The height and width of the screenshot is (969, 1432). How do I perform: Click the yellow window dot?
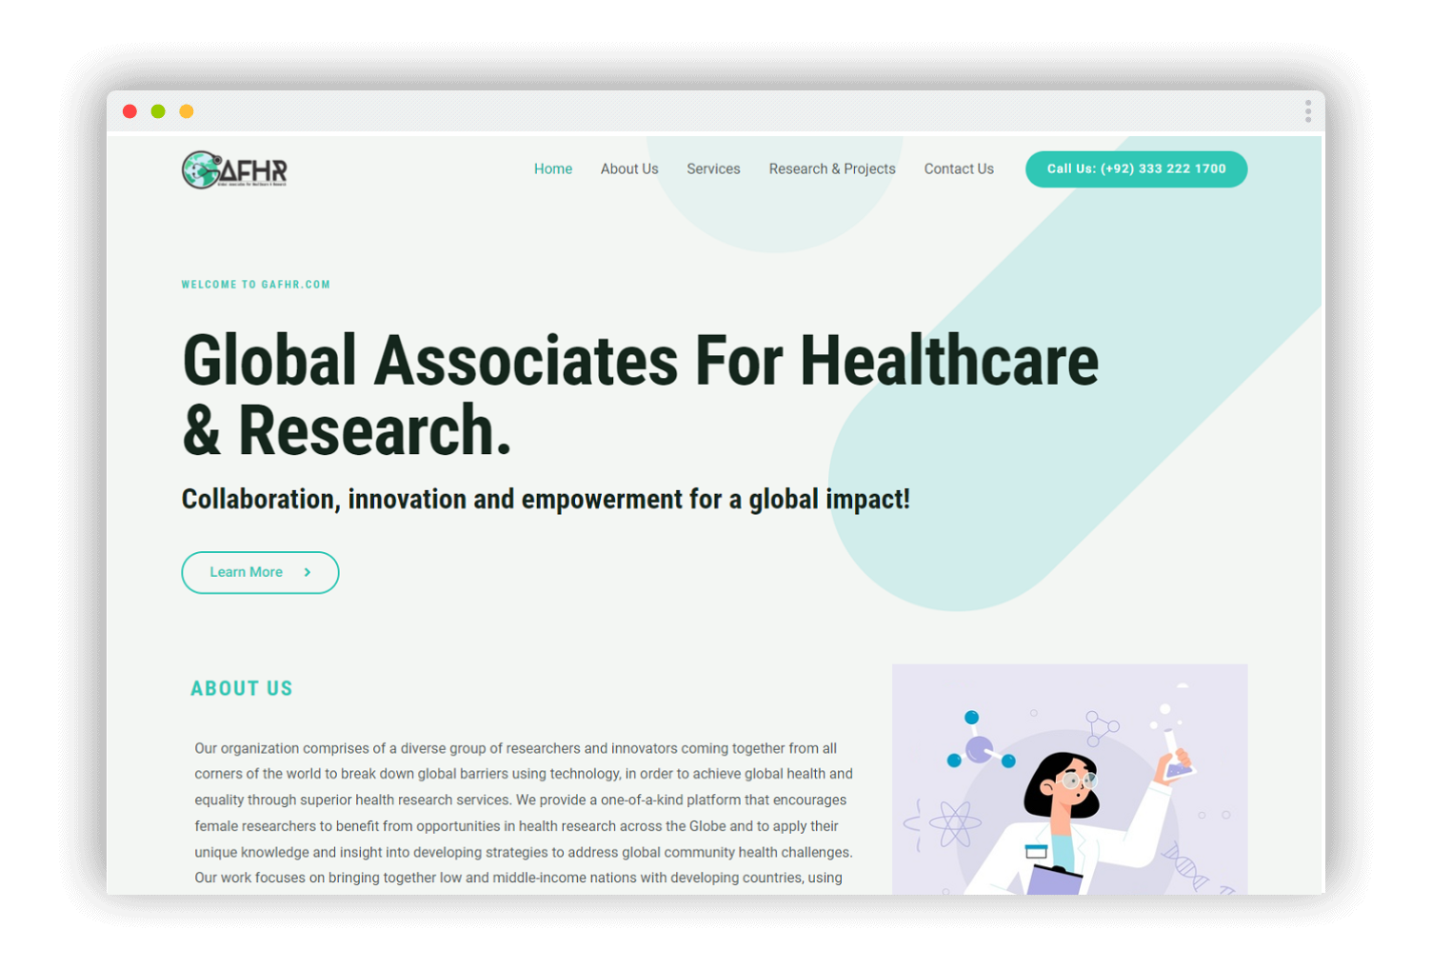coord(187,111)
